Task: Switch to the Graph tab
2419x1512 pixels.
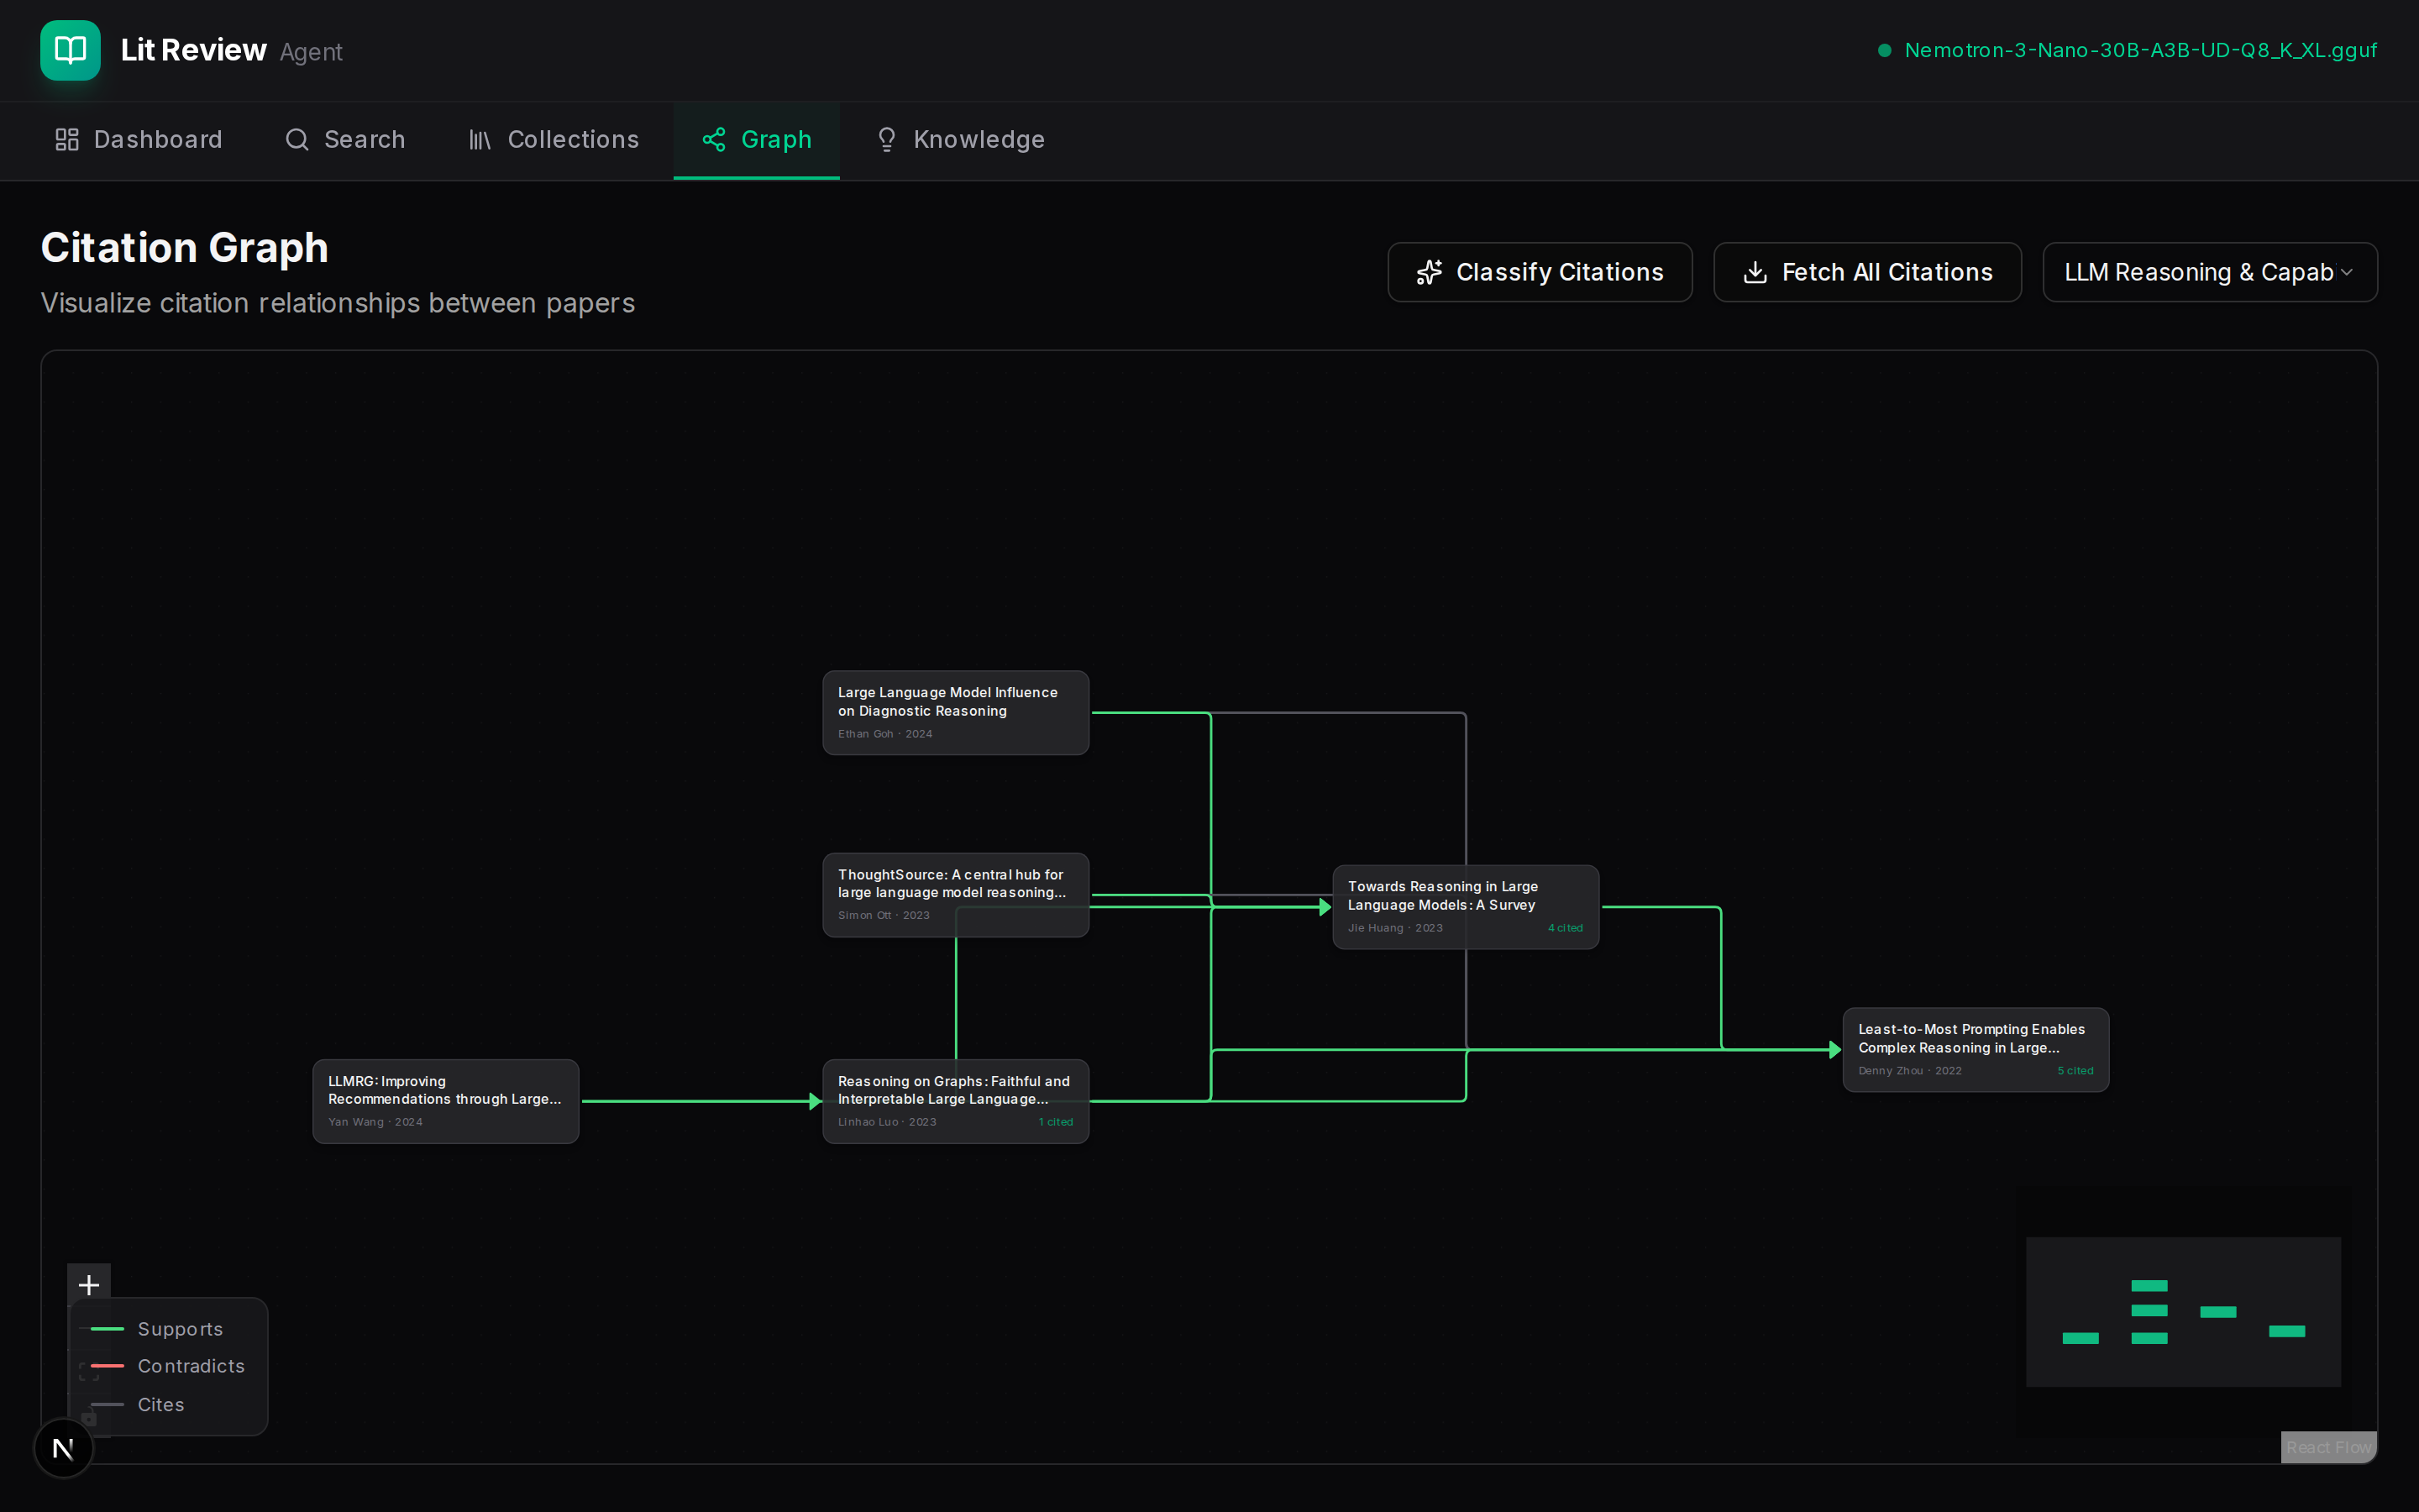Action: [x=757, y=140]
